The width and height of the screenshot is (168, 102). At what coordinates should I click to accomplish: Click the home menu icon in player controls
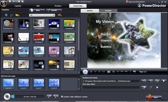click(x=113, y=72)
